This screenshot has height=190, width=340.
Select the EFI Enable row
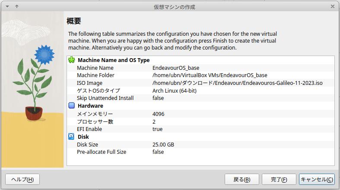point(89,129)
